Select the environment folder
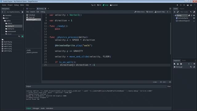197x111 pixels. tap(11, 31)
